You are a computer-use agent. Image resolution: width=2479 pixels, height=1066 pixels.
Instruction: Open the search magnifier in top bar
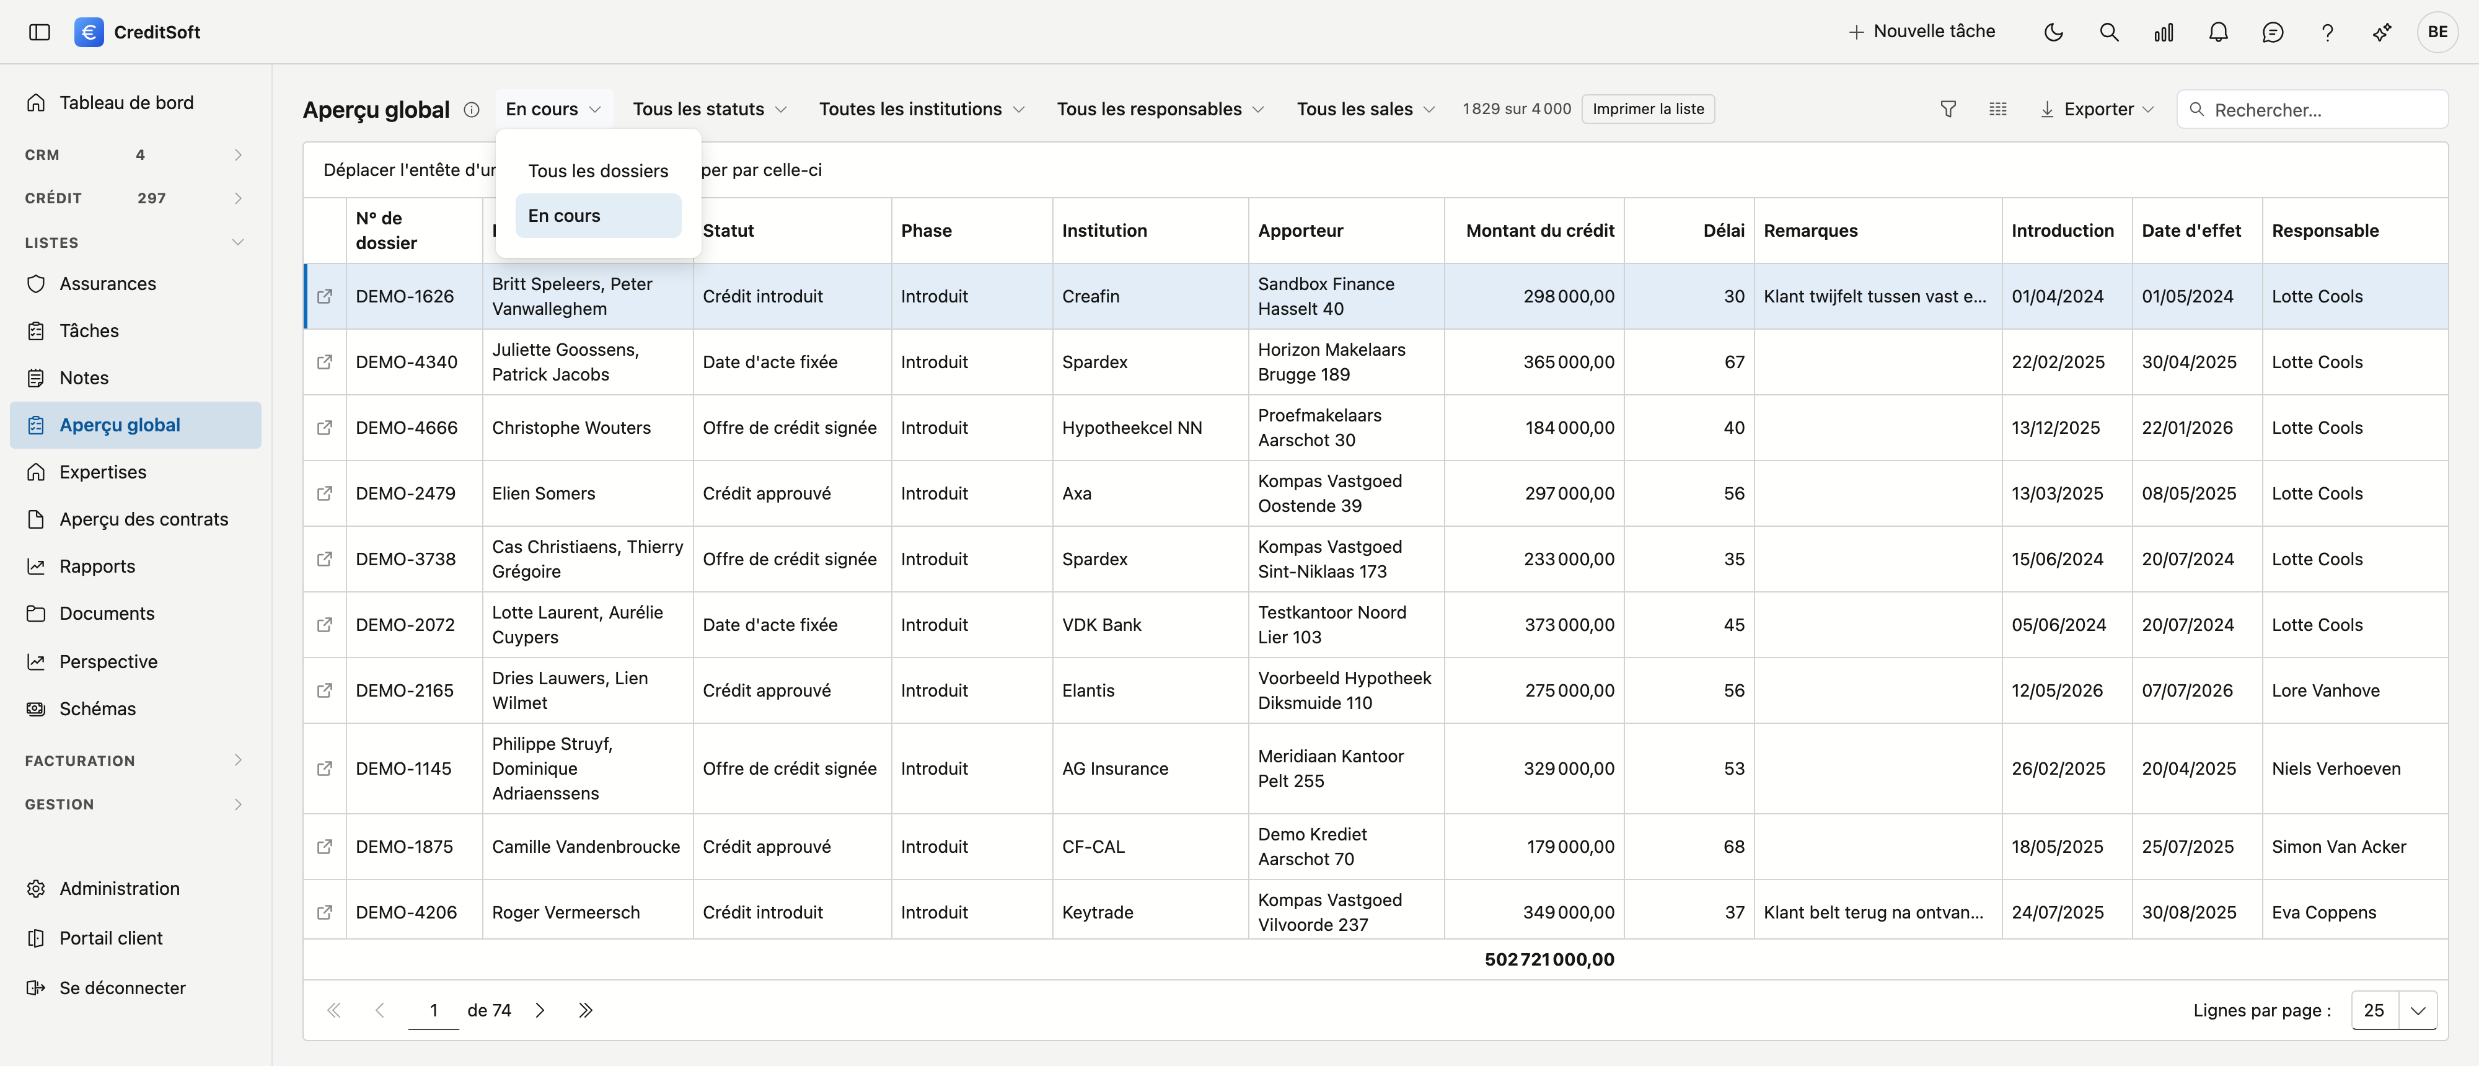pos(2108,32)
